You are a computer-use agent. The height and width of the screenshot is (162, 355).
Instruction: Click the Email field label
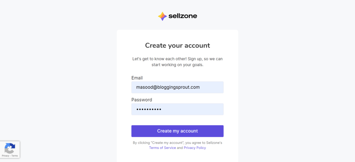point(137,78)
